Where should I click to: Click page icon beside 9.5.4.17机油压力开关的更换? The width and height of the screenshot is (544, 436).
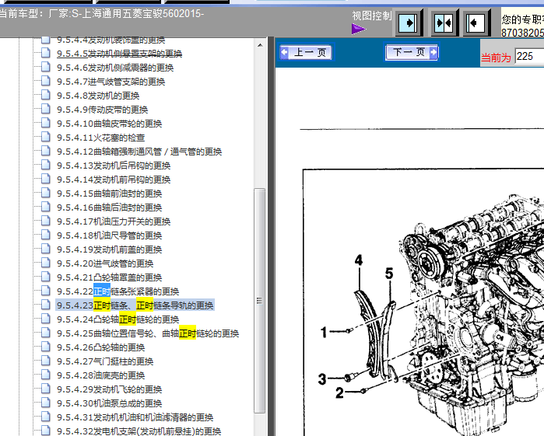coord(46,221)
